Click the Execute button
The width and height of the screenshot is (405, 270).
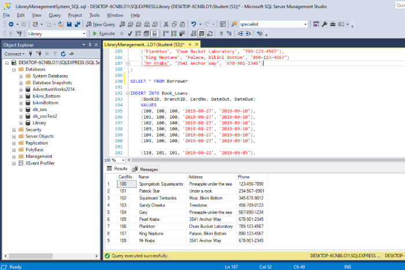(104, 34)
